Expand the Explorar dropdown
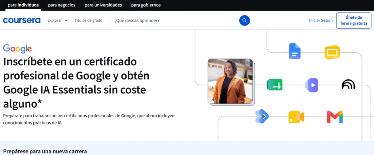 (x=57, y=21)
